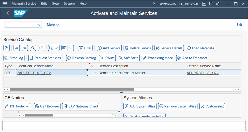The height and width of the screenshot is (132, 248).
Task: Click the Find search icon in toolbar
Action: coord(33,48)
